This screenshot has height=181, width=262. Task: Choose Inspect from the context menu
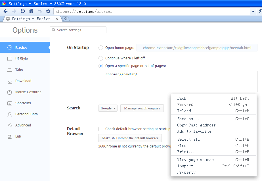pyautogui.click(x=213, y=166)
